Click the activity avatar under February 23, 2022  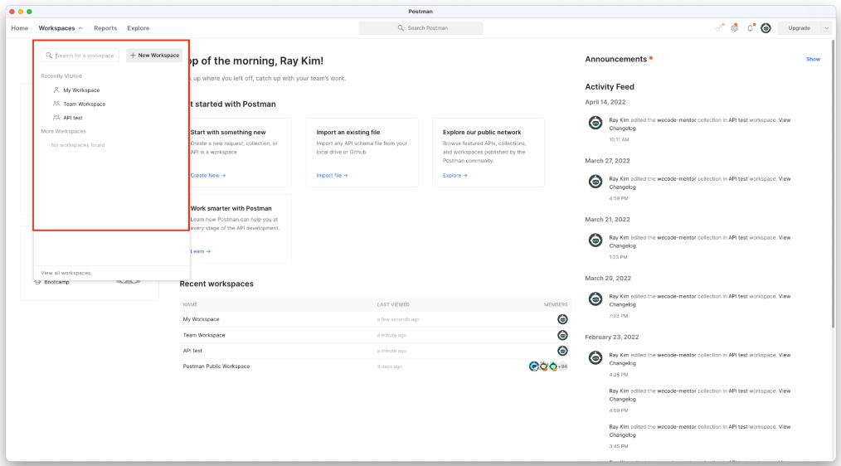click(x=596, y=357)
